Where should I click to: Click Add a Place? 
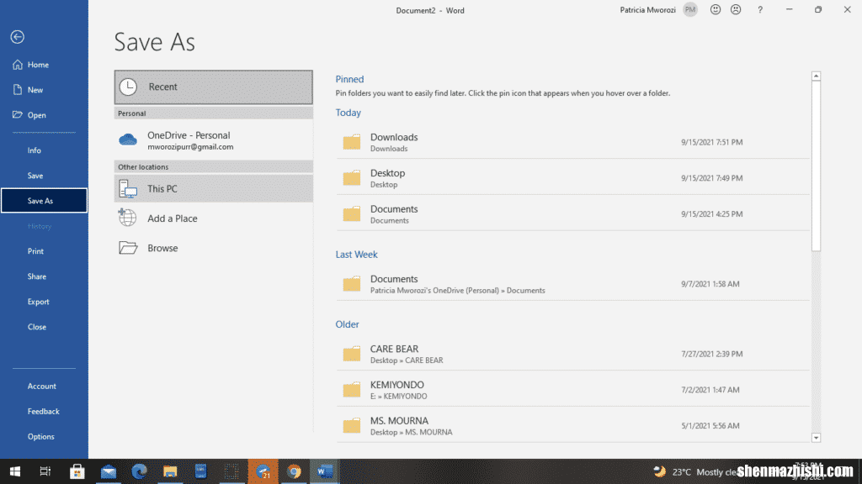213,218
